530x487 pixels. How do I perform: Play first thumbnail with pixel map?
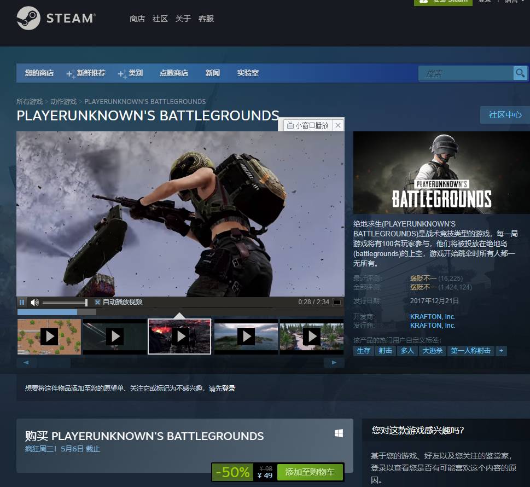click(x=49, y=337)
